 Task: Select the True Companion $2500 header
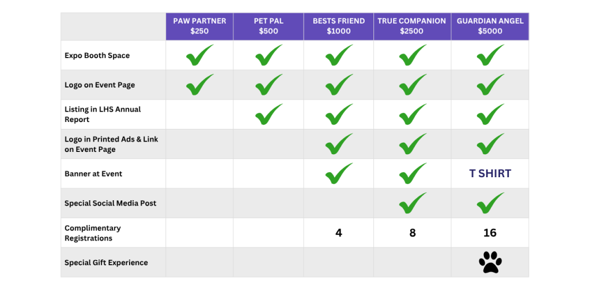pyautogui.click(x=413, y=26)
